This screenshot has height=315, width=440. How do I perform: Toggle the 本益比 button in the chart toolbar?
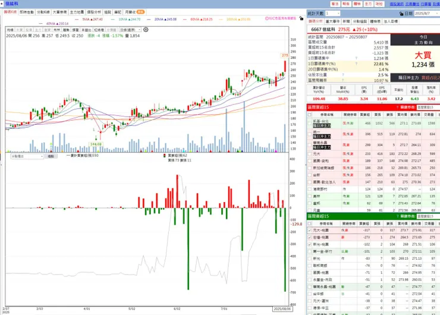[x=86, y=30]
